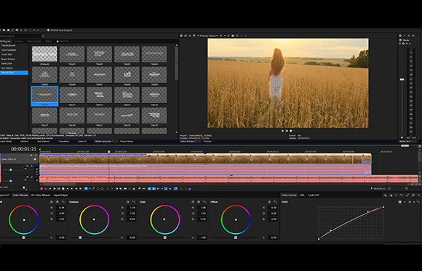Click the lower control point on RGB curve
The width and height of the screenshot is (422, 271).
point(331,230)
